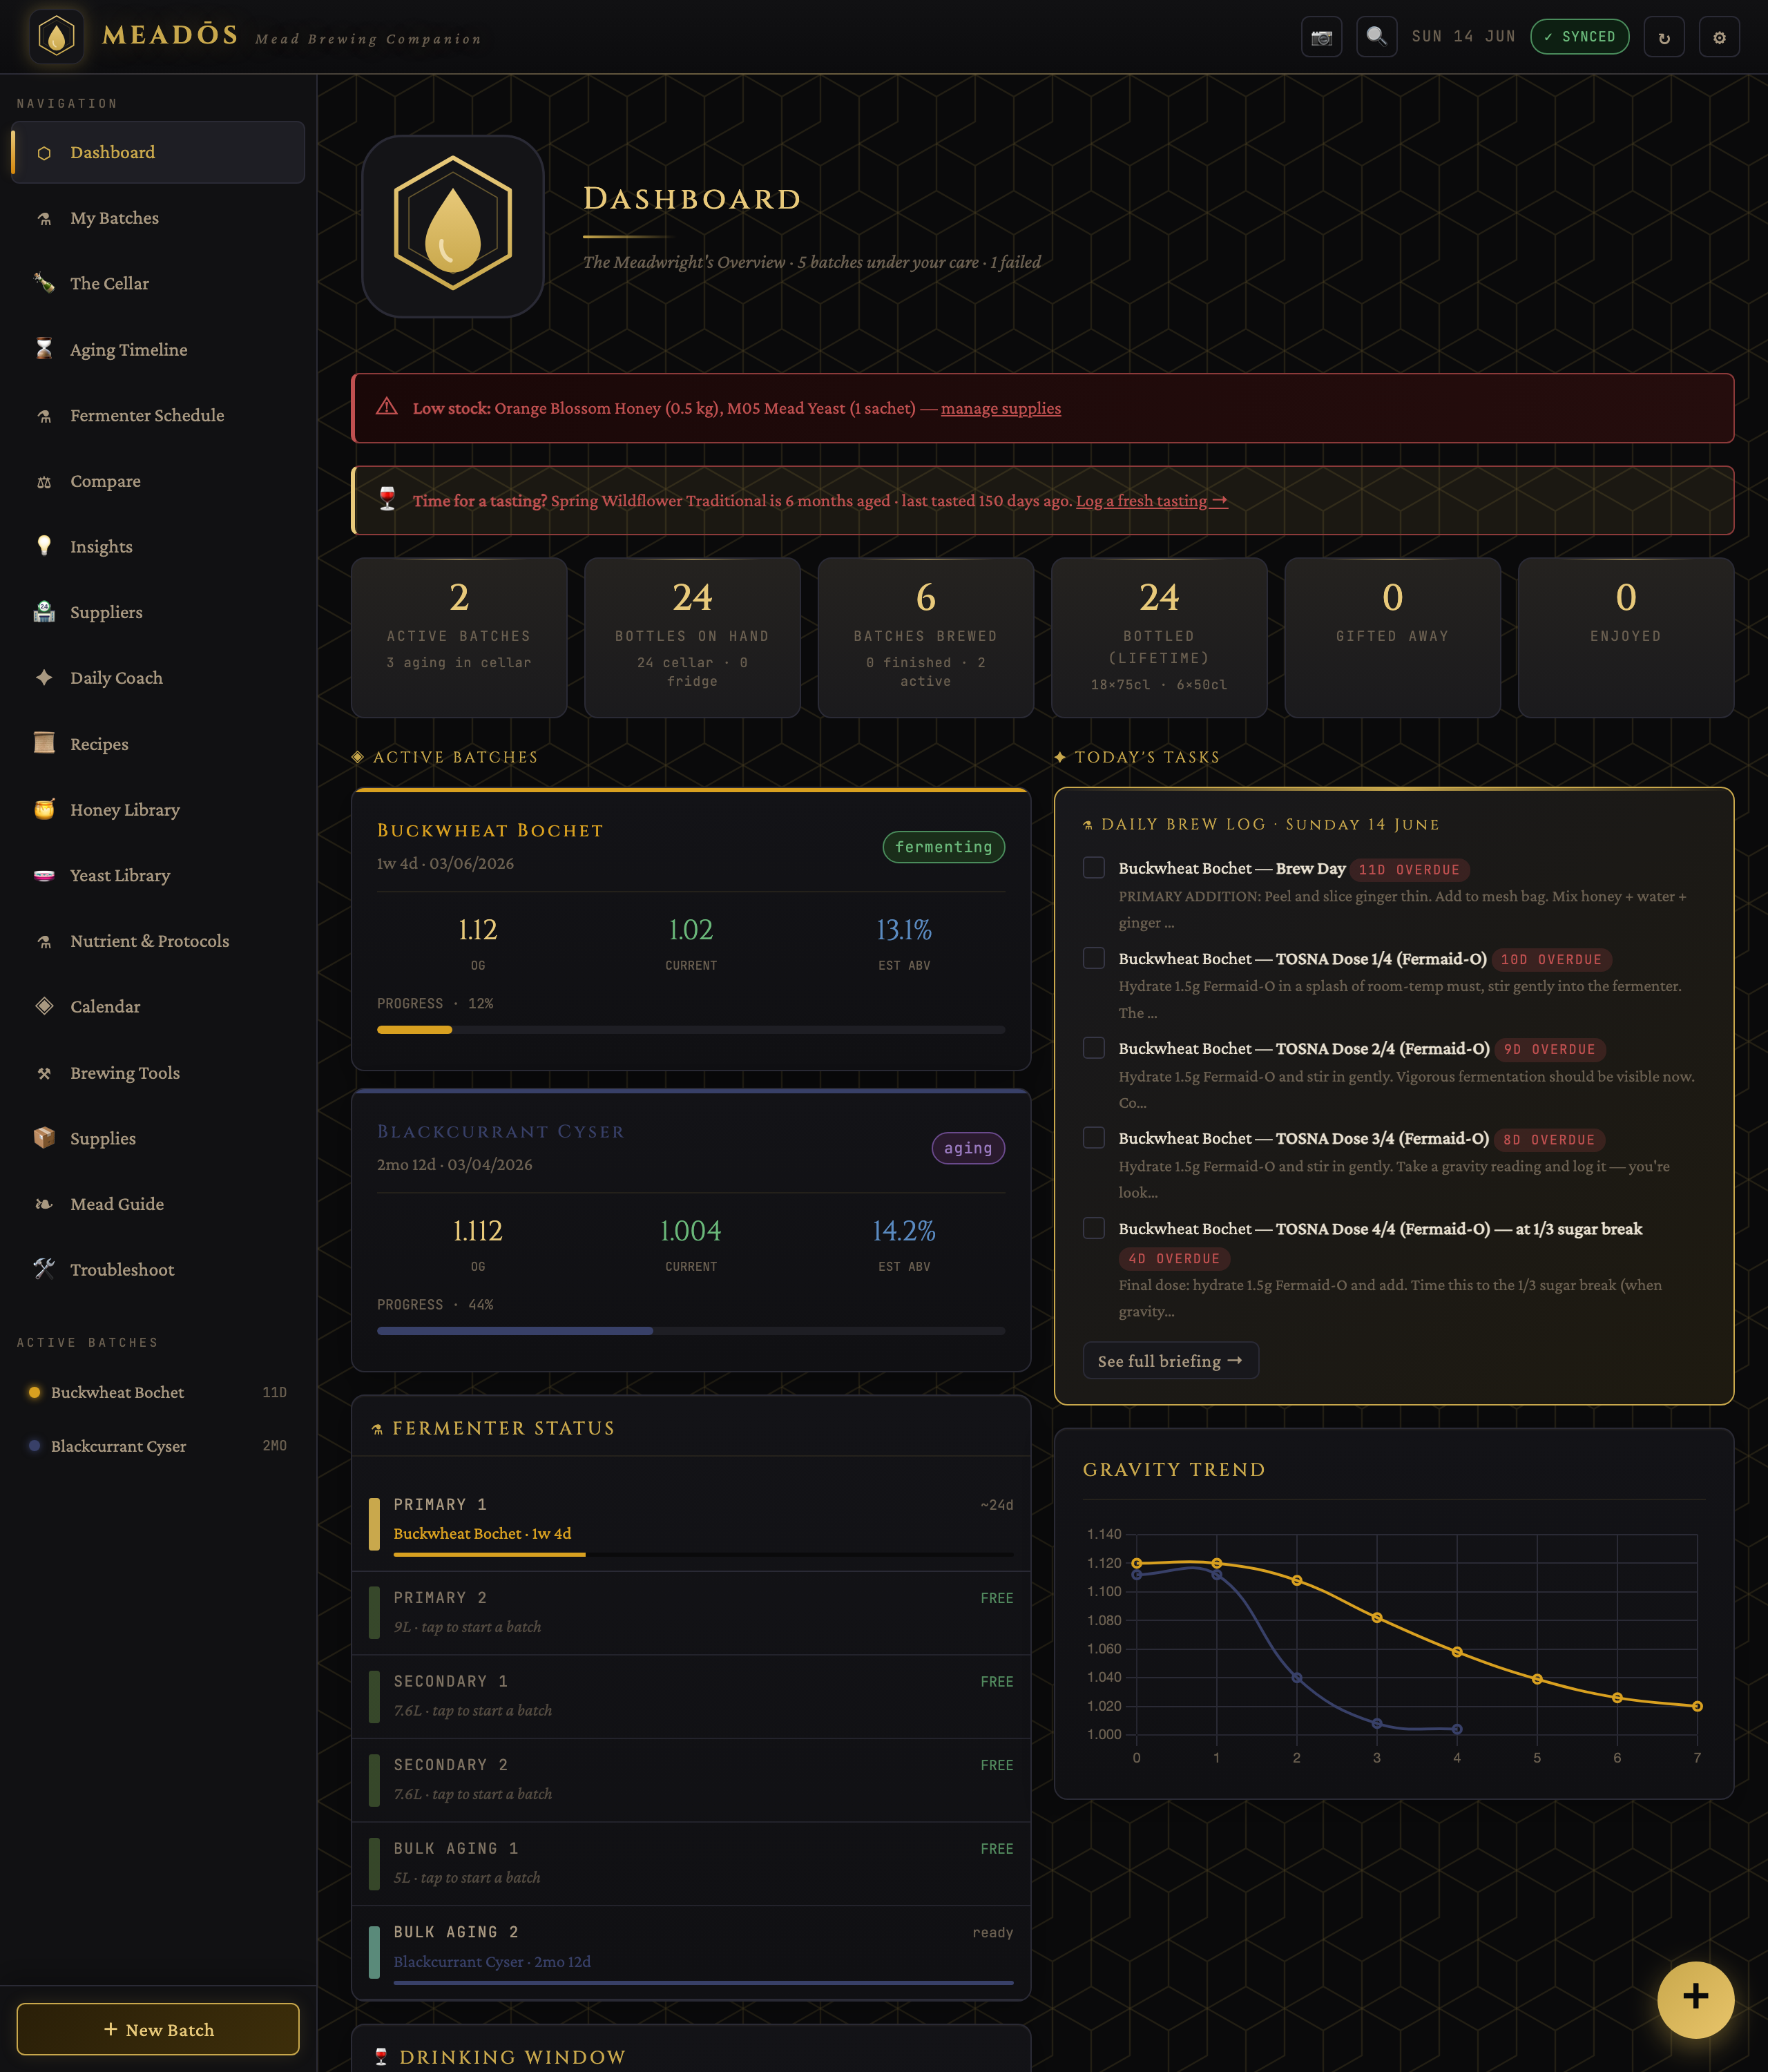Click the Suppliers icon in sidebar
Screen dimensions: 1768x2072
(44, 612)
